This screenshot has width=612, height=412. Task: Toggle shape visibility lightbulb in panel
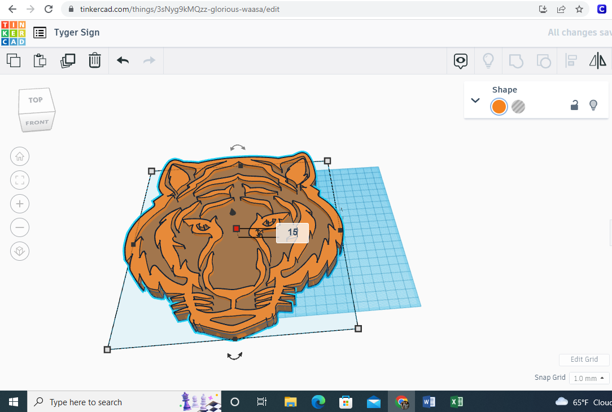pyautogui.click(x=593, y=105)
